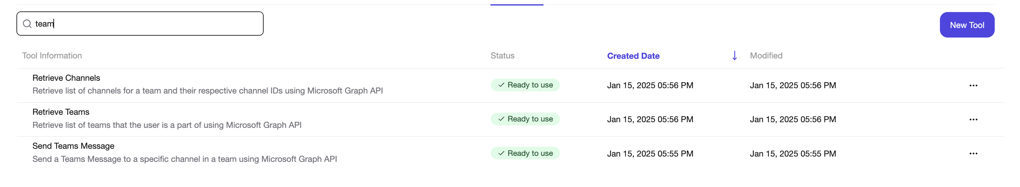Click the checkmark on Retrieve Channels status
Viewport: 1020px width, 187px height.
pyautogui.click(x=501, y=85)
